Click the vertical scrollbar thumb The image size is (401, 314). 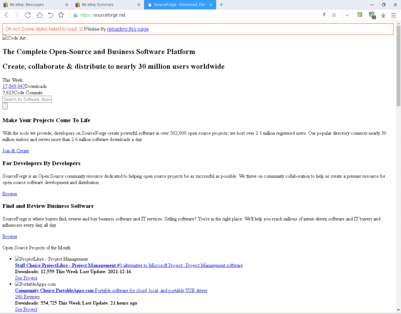point(398,64)
